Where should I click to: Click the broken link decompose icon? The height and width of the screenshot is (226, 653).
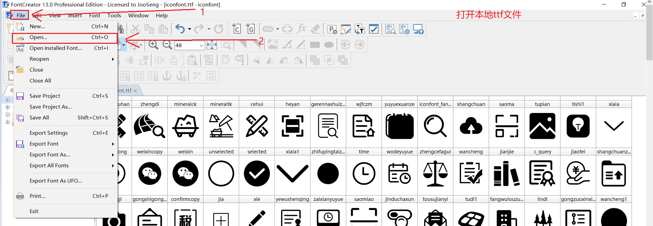point(287,29)
